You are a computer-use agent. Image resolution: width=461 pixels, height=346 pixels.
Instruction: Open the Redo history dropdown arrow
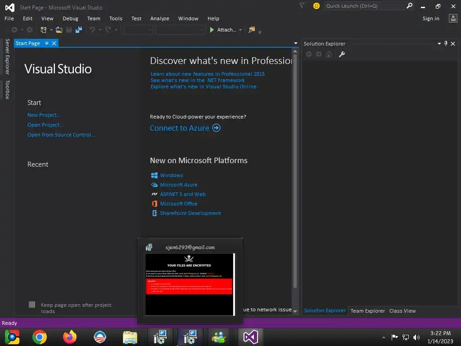[x=116, y=30]
